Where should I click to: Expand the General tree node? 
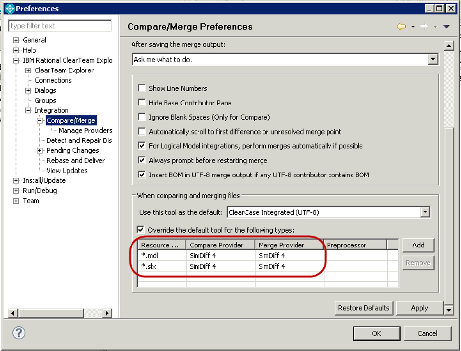point(16,40)
